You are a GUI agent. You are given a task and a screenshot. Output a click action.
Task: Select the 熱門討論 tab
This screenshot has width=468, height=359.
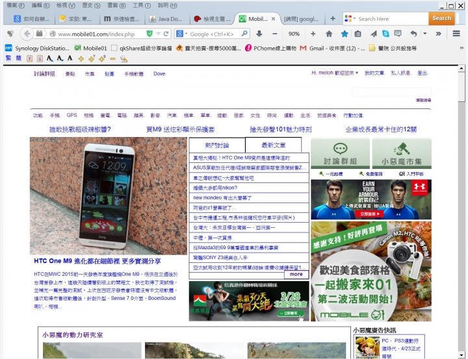click(x=217, y=145)
